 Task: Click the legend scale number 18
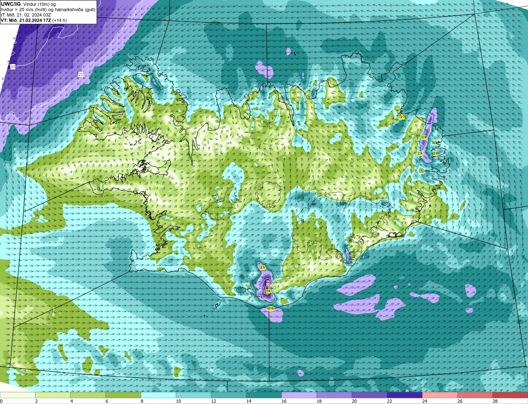(319, 401)
